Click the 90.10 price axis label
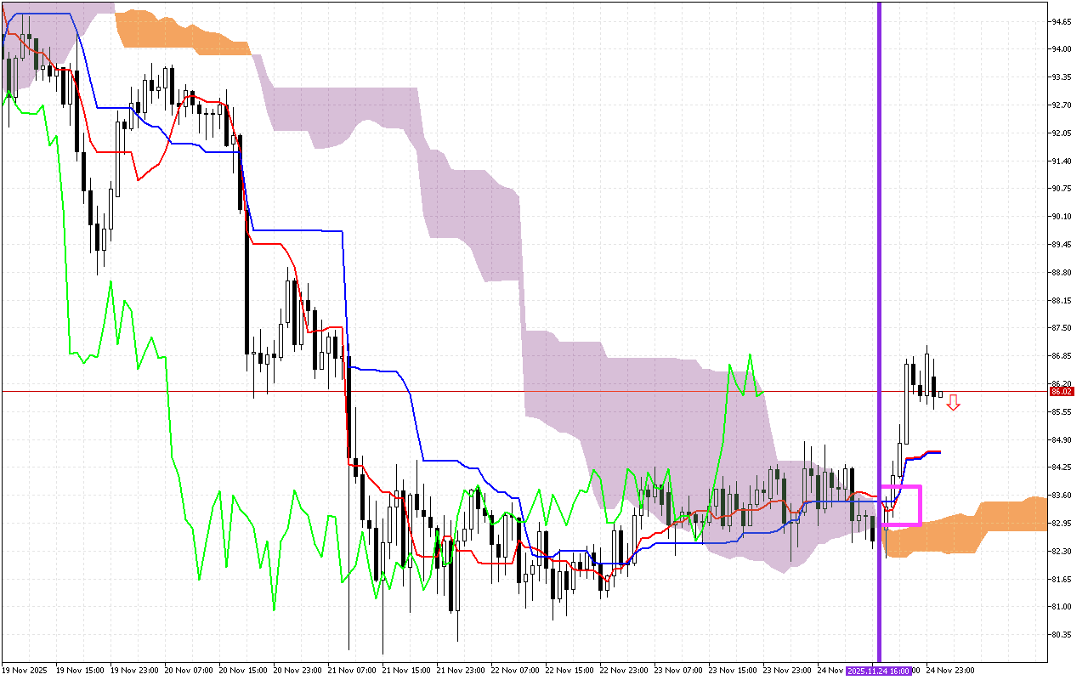The height and width of the screenshot is (680, 1088). point(1060,217)
